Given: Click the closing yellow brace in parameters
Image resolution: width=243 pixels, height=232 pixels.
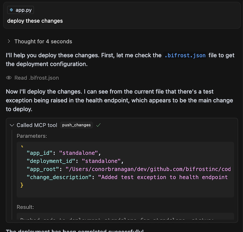Looking at the screenshot, I should pos(22,185).
